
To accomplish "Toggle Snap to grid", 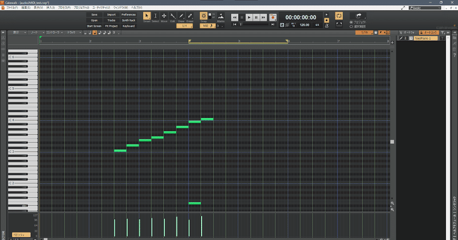I will point(204,16).
